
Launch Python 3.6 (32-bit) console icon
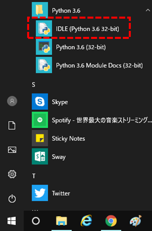pos(44,47)
